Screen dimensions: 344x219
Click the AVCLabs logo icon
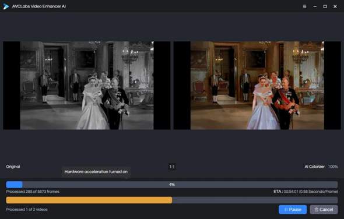(x=6, y=6)
